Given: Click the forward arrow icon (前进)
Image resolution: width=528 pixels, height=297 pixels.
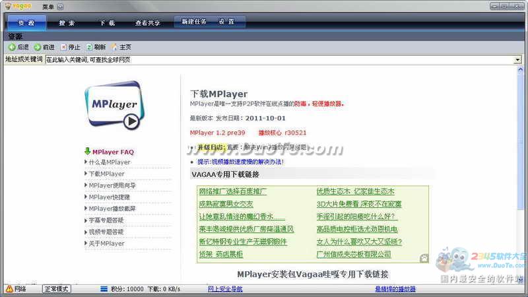Looking at the screenshot, I should pos(38,47).
